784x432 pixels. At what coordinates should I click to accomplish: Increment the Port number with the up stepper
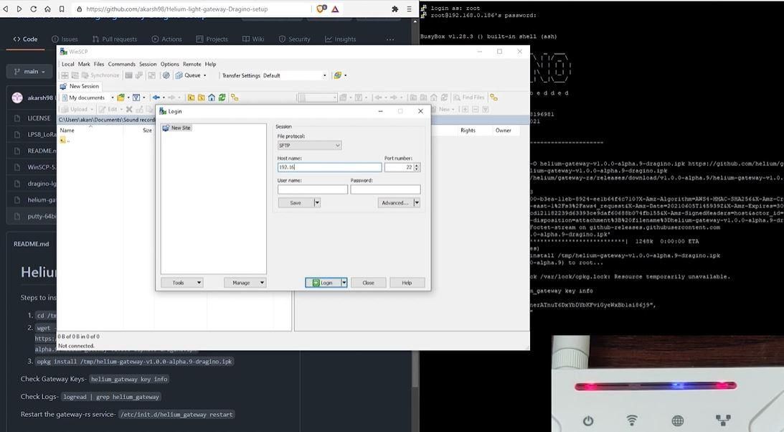416,164
